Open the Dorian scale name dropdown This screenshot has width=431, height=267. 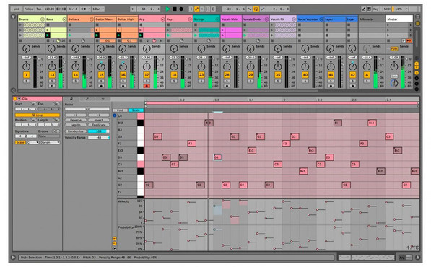click(50, 142)
